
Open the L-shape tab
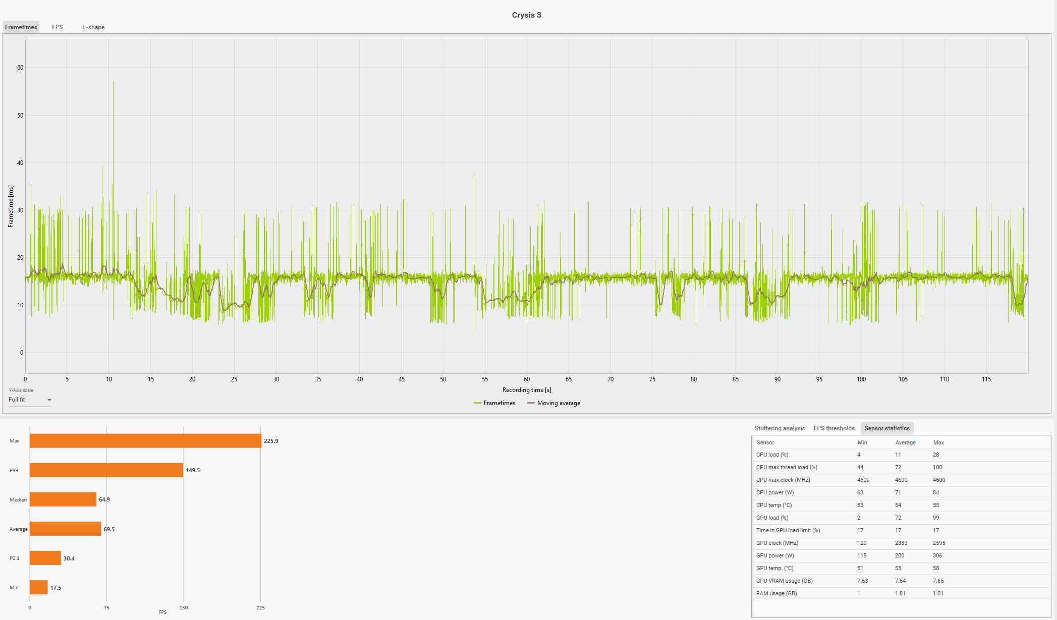tap(94, 27)
